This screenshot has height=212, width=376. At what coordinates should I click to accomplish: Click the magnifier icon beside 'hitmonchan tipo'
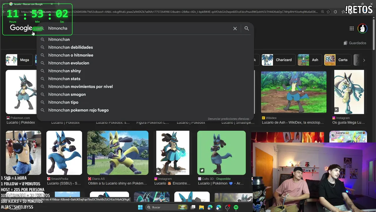(x=42, y=102)
